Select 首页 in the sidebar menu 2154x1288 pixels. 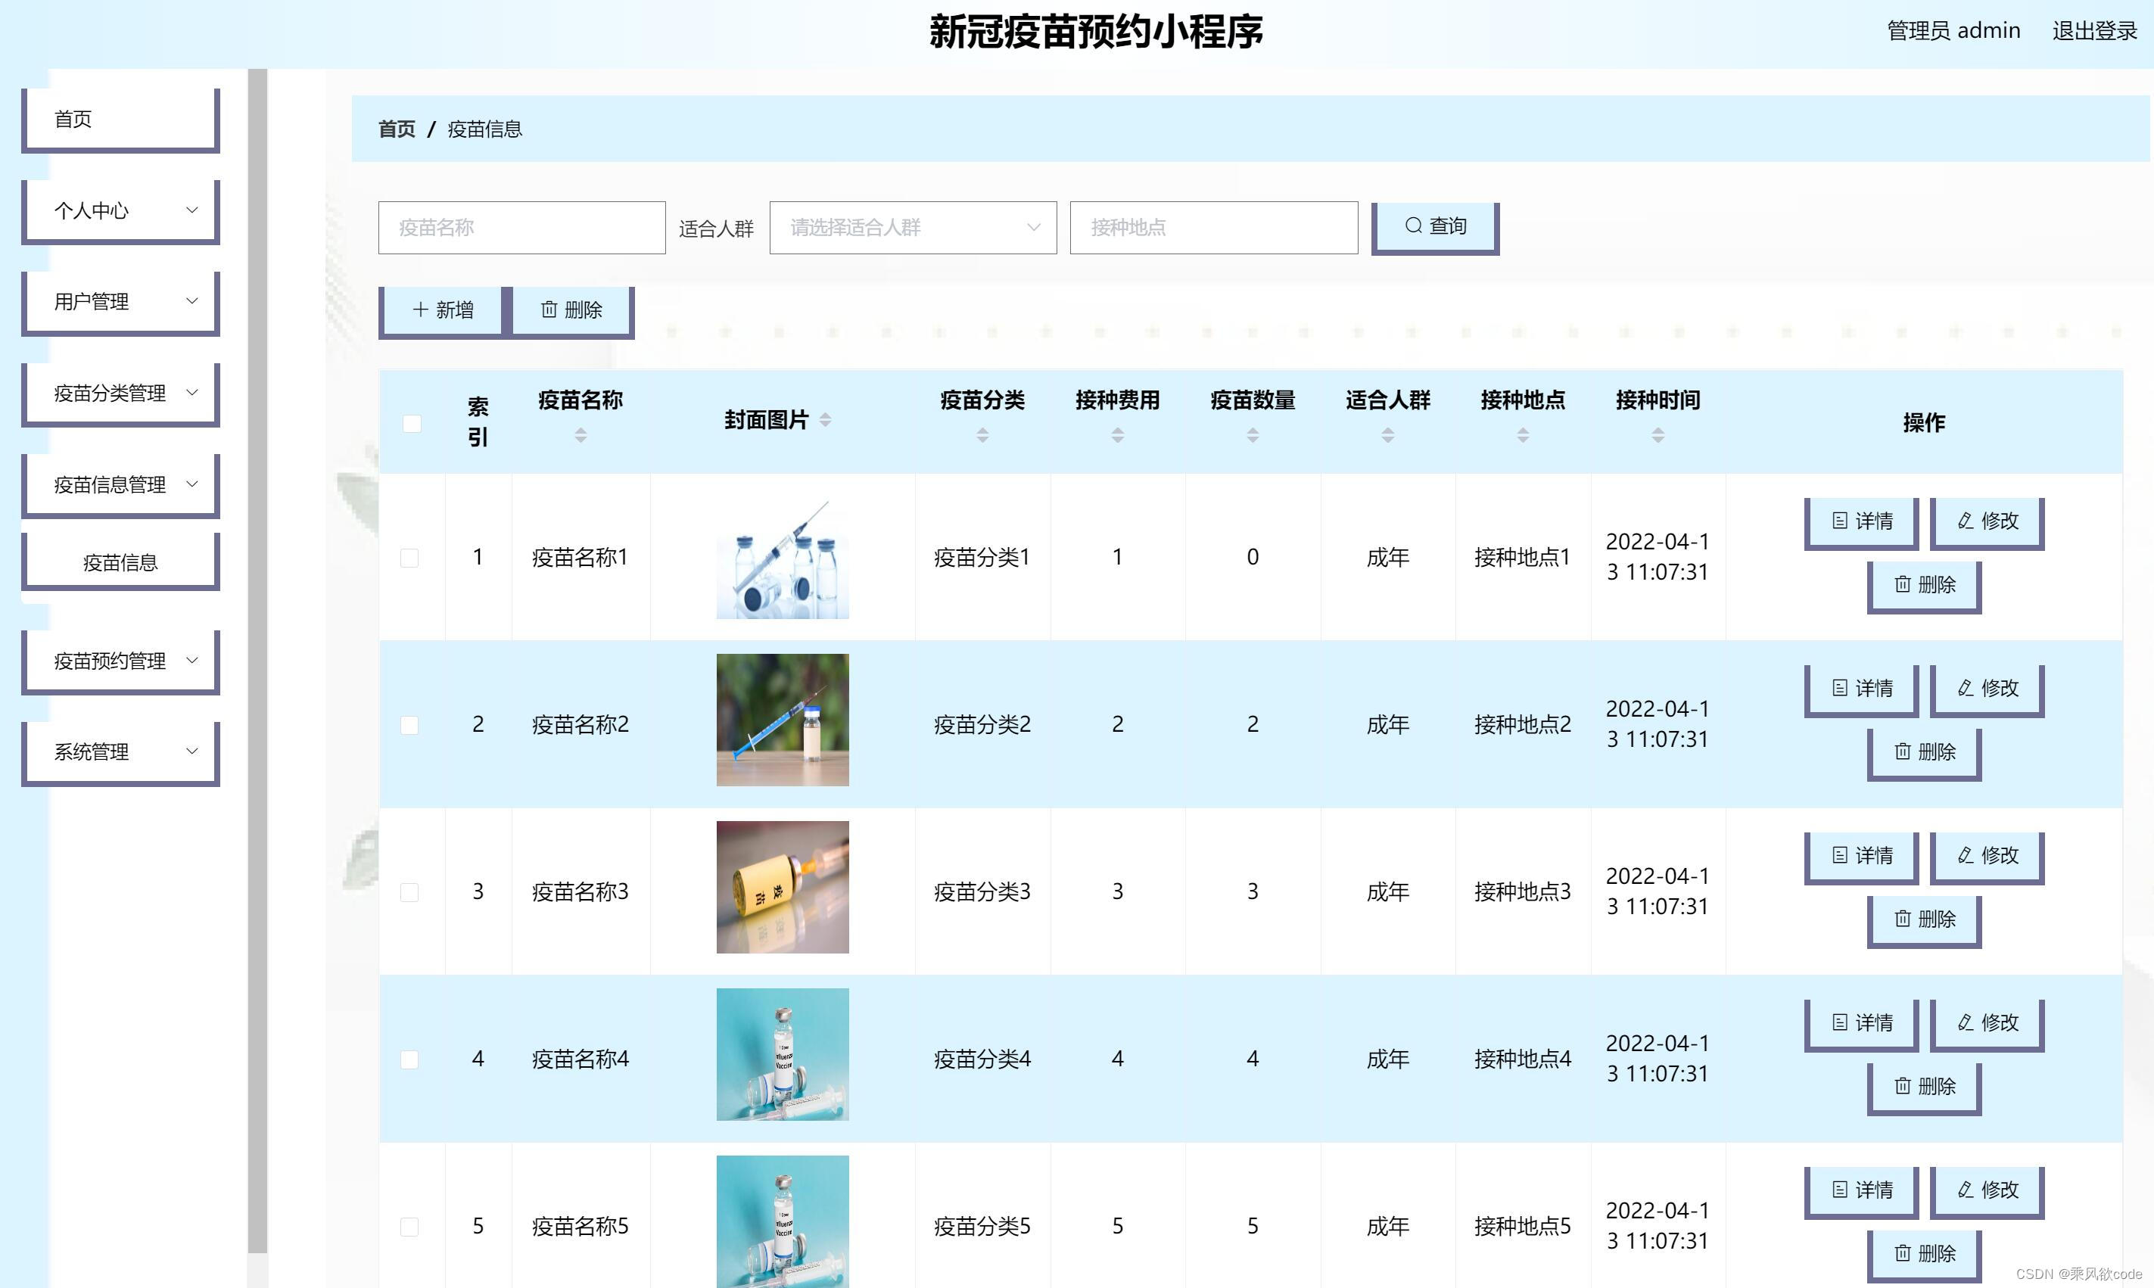119,119
